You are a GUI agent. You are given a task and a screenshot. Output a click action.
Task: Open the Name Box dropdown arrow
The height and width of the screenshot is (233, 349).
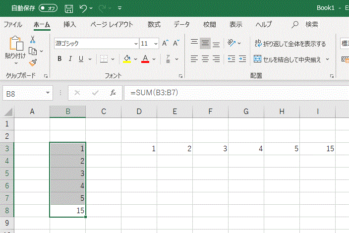click(x=48, y=93)
